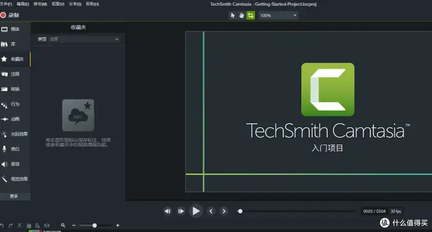Click the playback scrubber handle
The image size is (432, 232).
click(x=240, y=211)
